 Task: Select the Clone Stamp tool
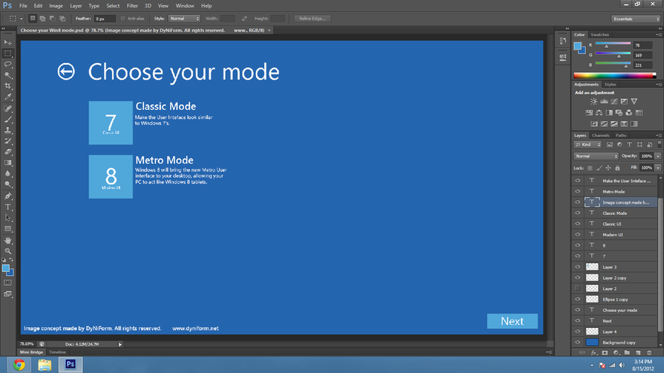coord(8,130)
